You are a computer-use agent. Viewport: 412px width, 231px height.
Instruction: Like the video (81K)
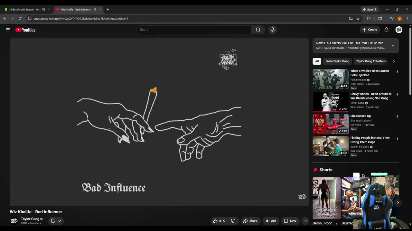click(219, 221)
